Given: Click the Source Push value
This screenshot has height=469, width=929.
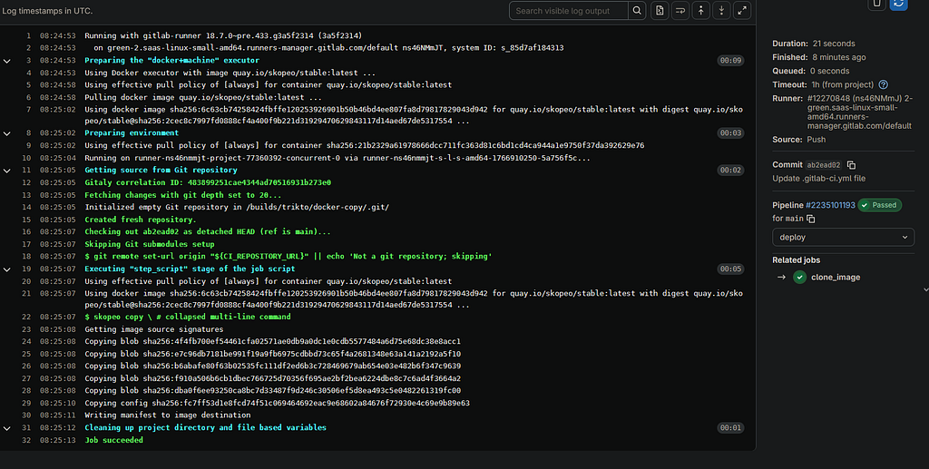Looking at the screenshot, I should 816,140.
